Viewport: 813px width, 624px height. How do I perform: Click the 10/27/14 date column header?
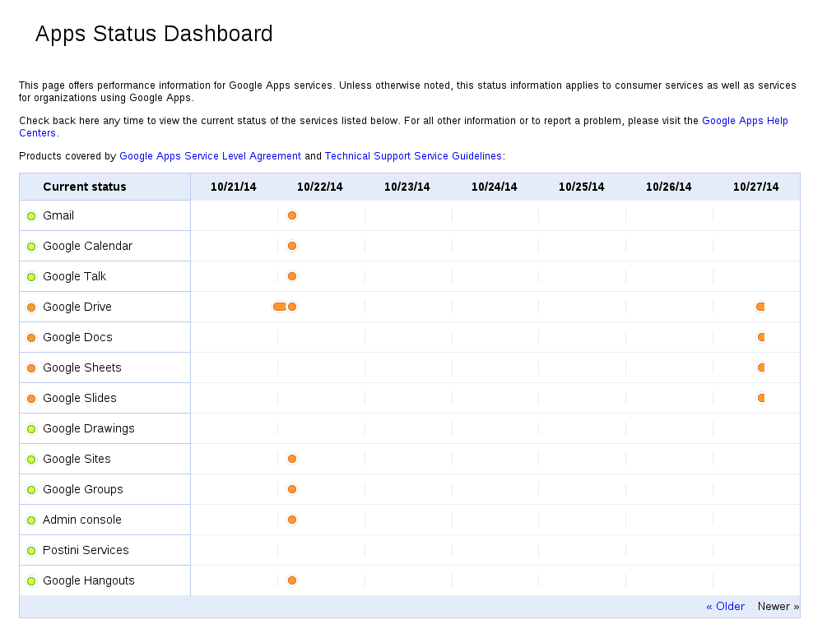756,187
